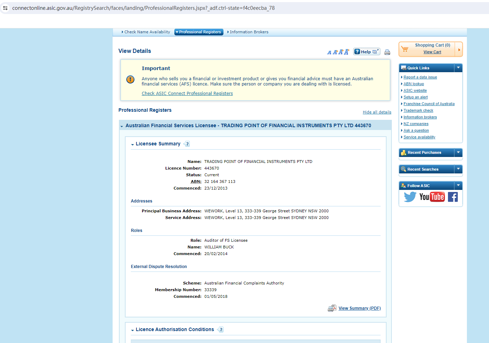The width and height of the screenshot is (489, 343).
Task: Print the page using the printer icon
Action: click(387, 52)
